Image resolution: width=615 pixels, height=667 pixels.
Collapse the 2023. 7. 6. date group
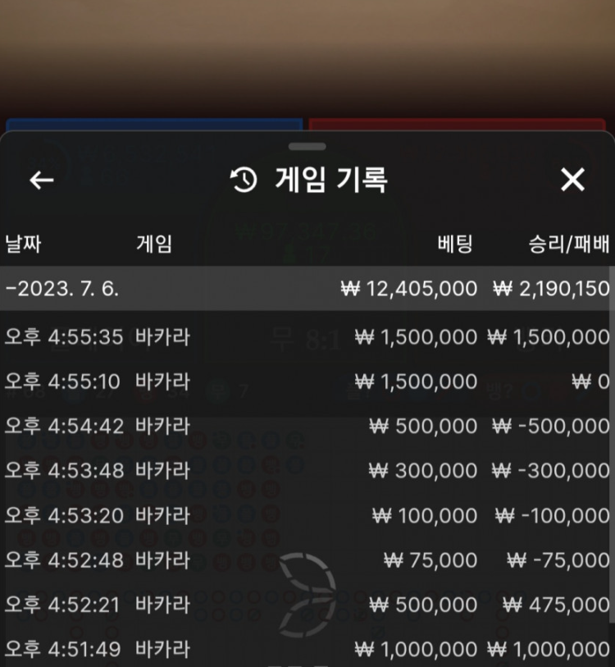(x=61, y=289)
